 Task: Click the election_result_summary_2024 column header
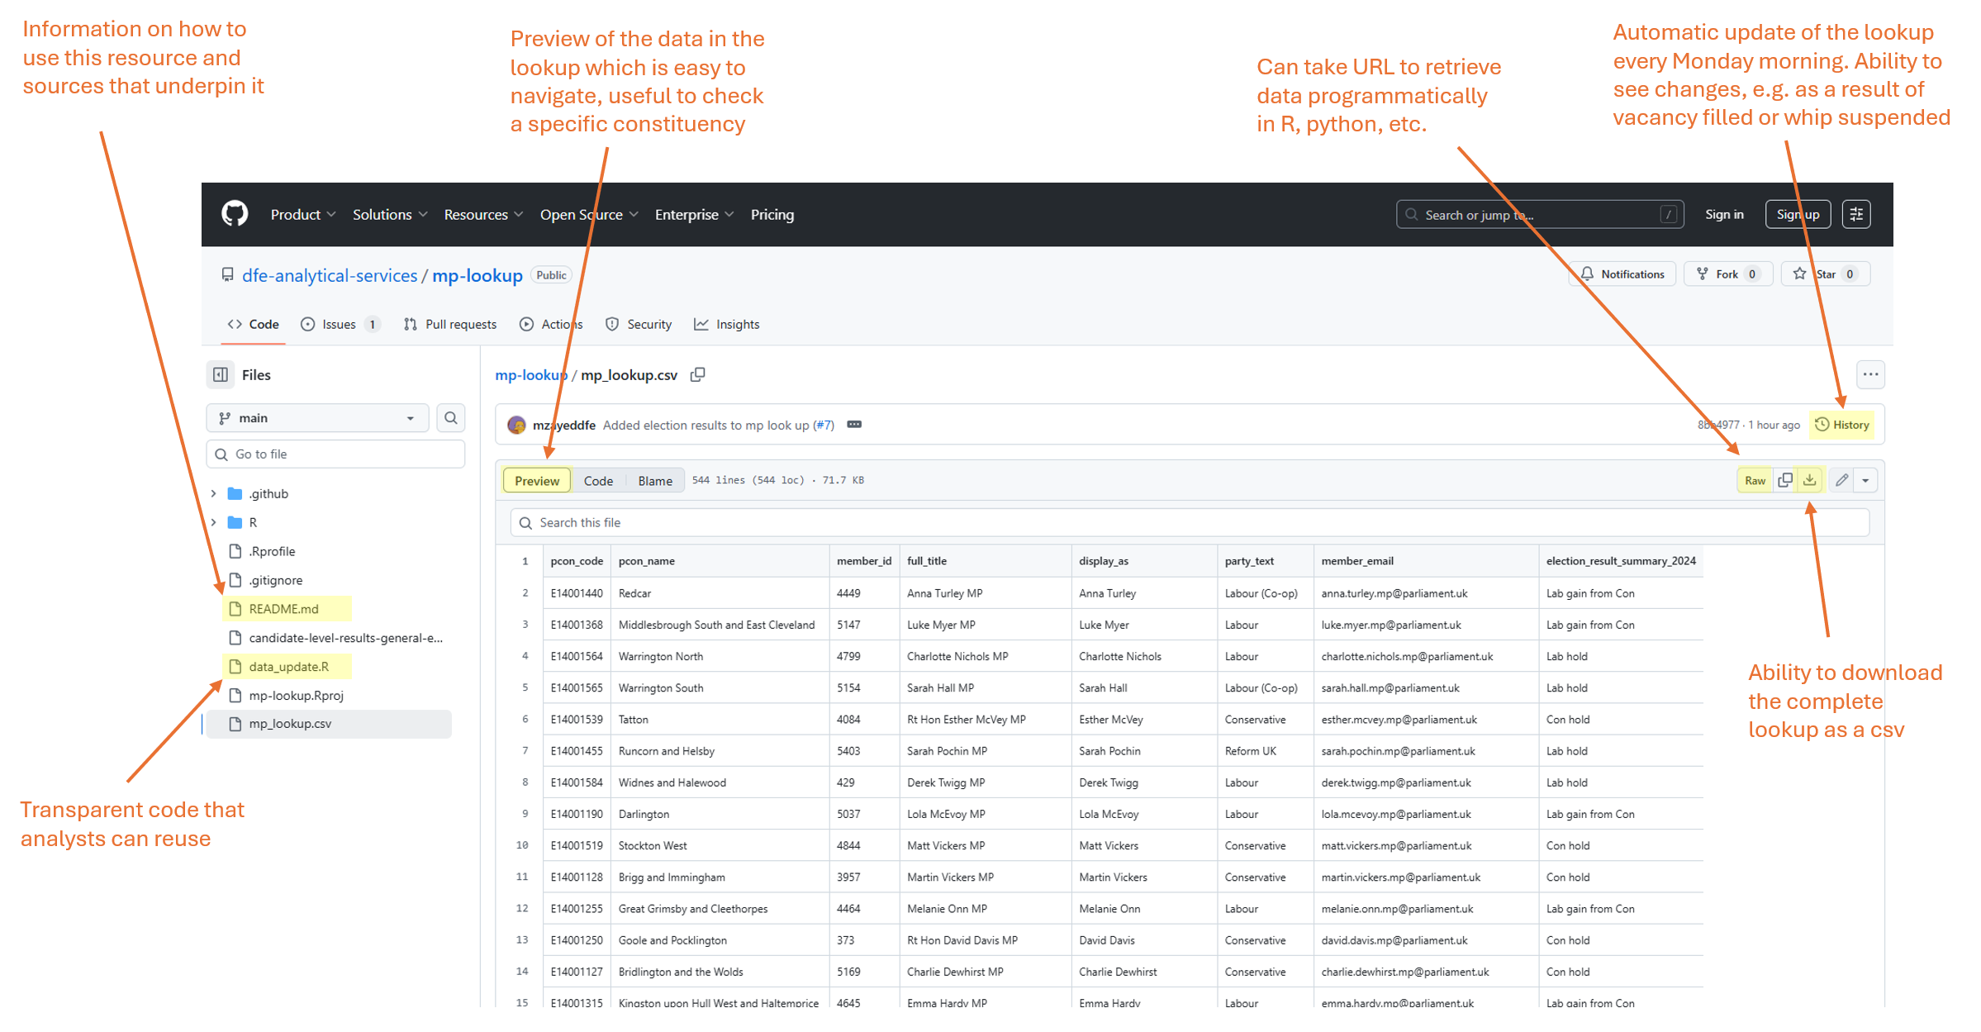click(x=1621, y=561)
